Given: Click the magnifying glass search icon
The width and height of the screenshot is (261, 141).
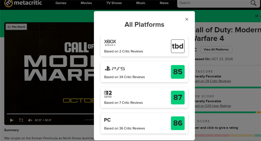Looking at the screenshot, I should [x=253, y=3].
